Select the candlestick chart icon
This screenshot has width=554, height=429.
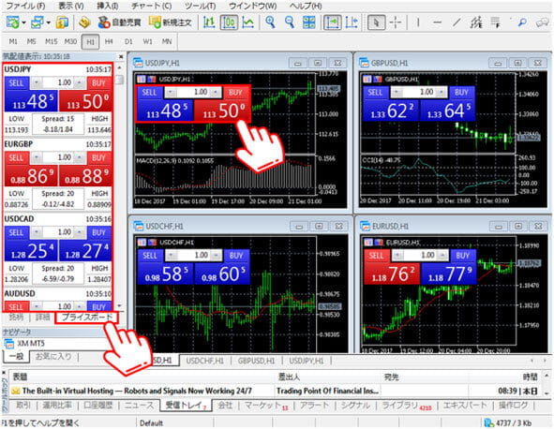[x=229, y=22]
